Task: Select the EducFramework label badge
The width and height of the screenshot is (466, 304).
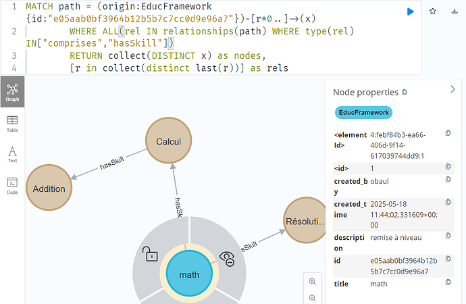Action: [363, 113]
